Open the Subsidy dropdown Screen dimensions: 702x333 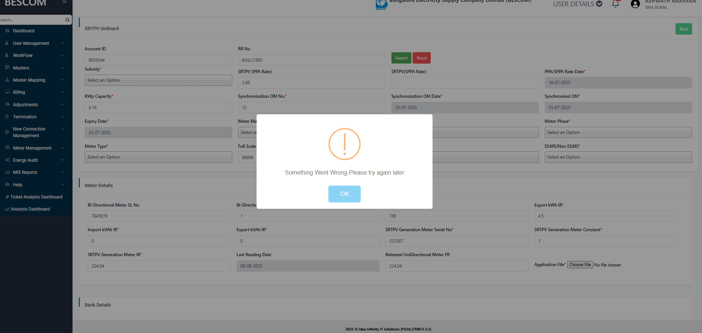(x=158, y=80)
